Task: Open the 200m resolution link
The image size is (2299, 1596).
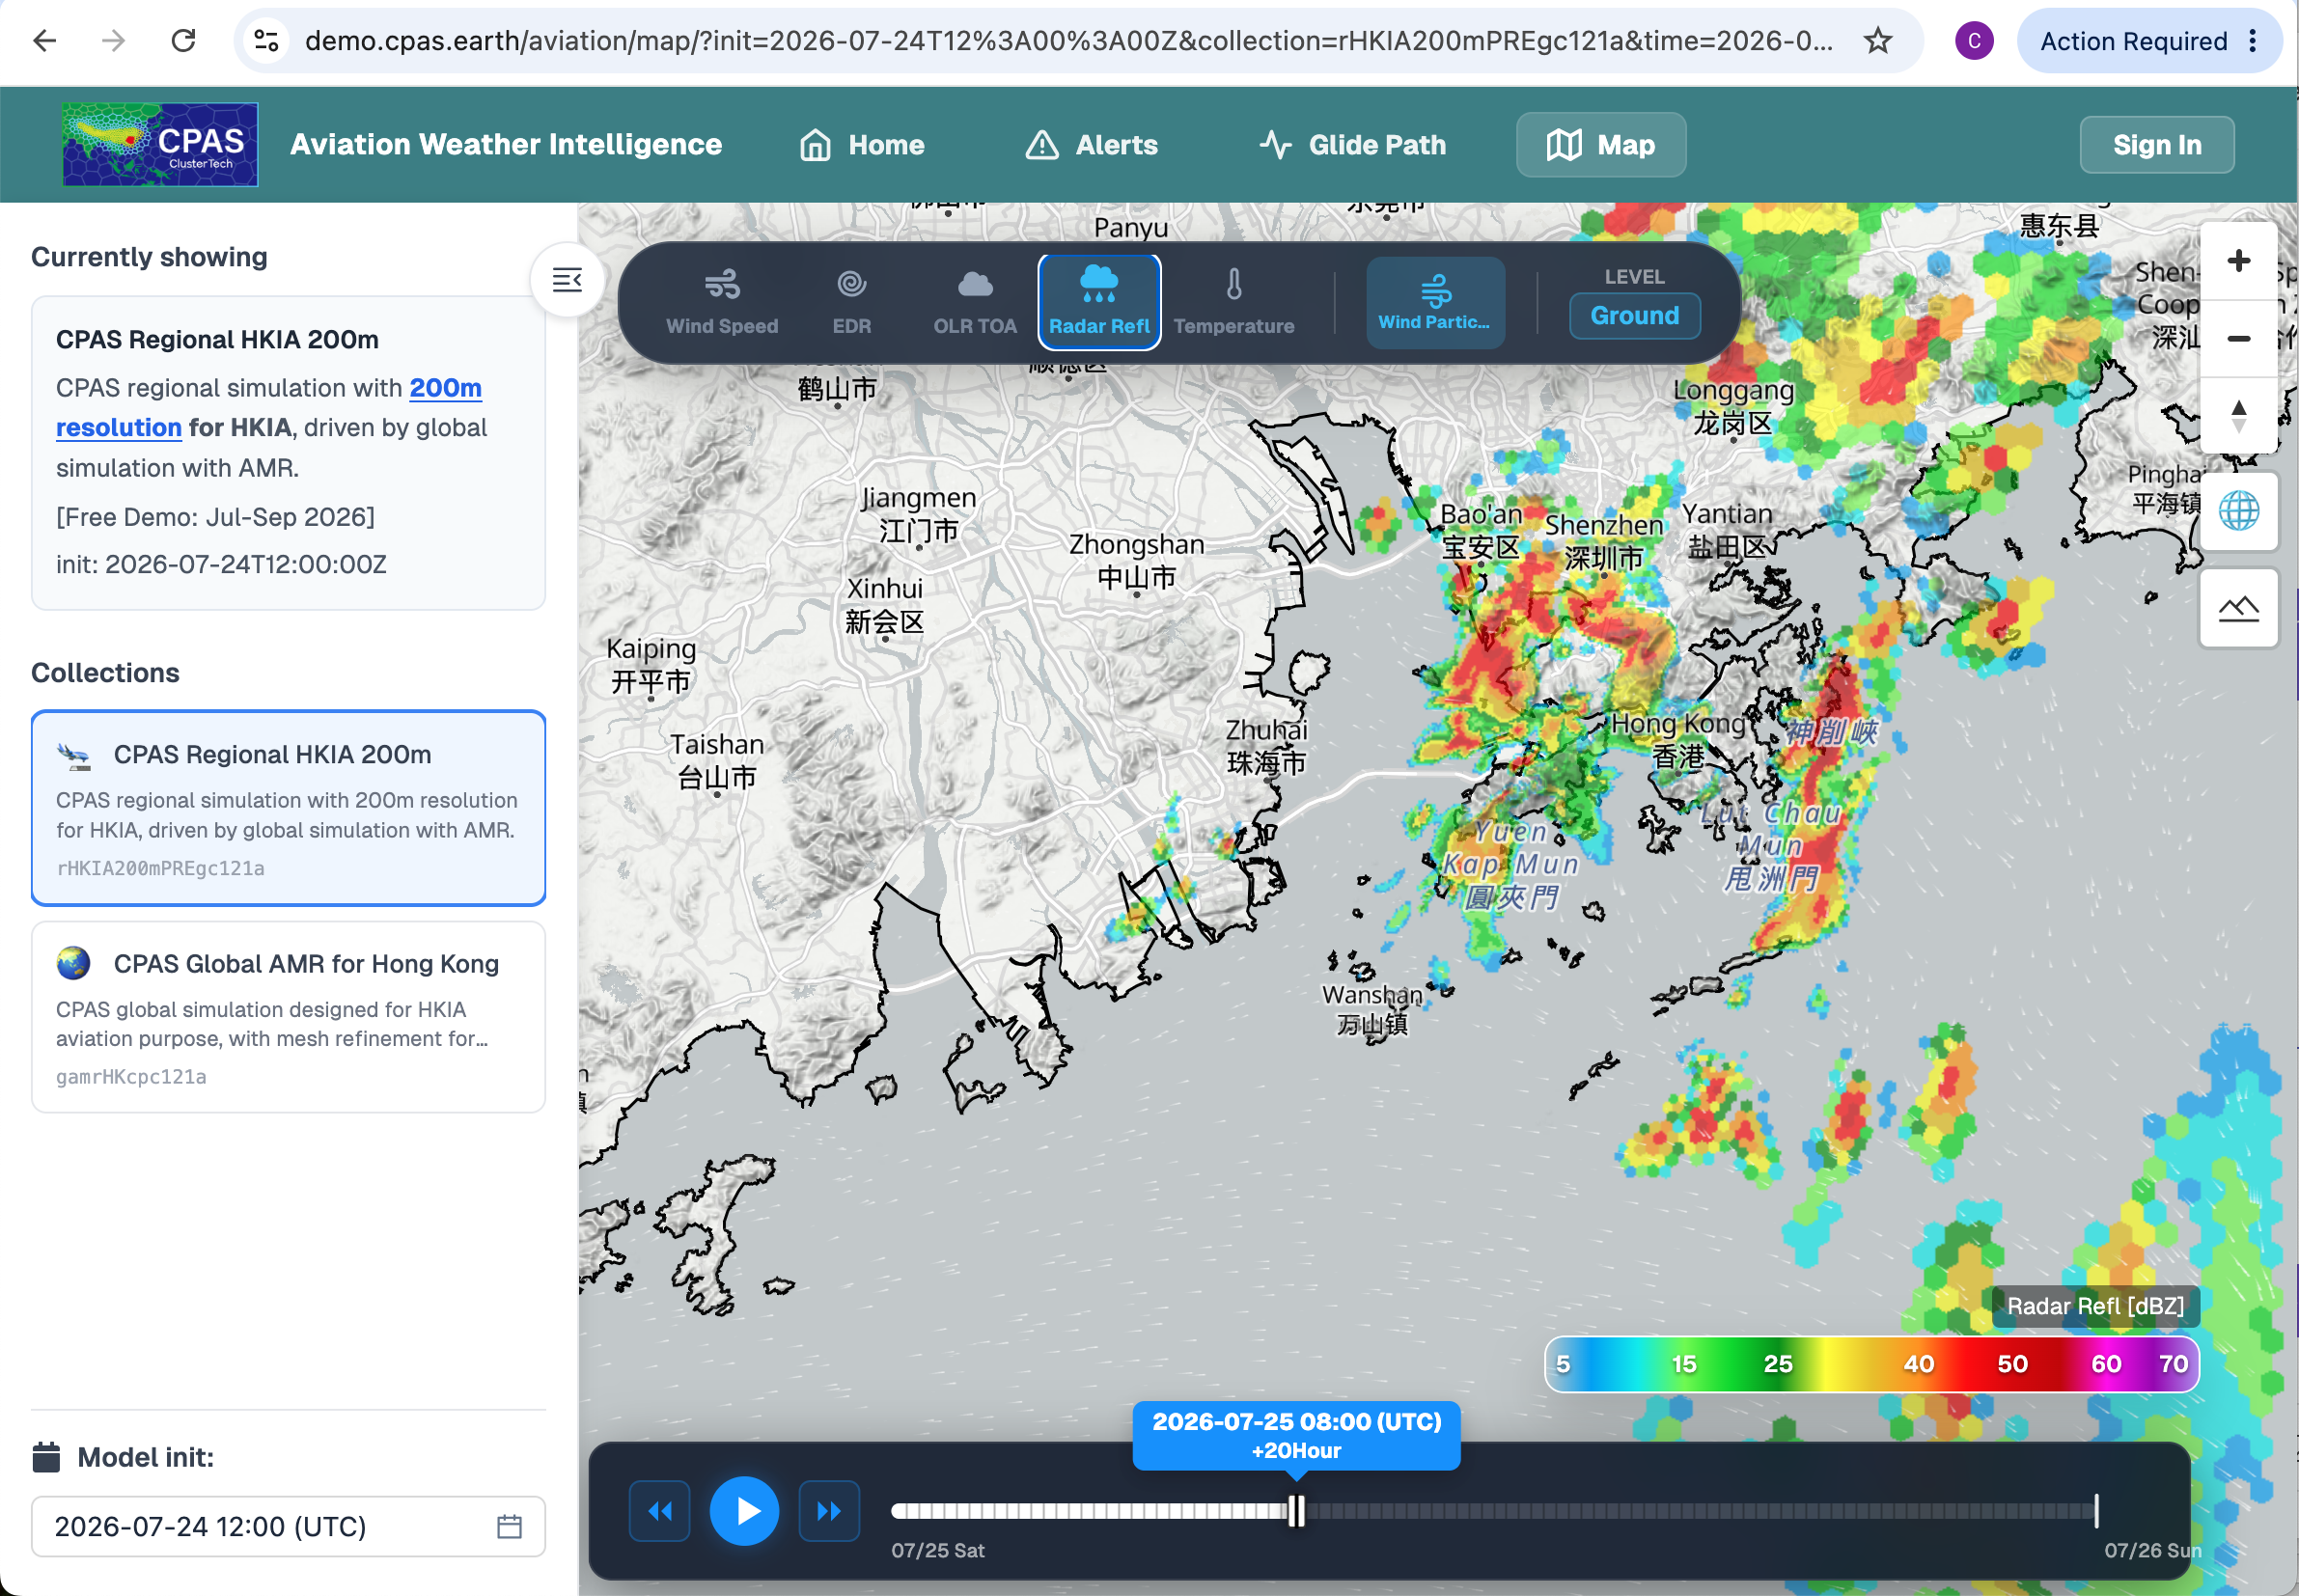Action: 269,407
